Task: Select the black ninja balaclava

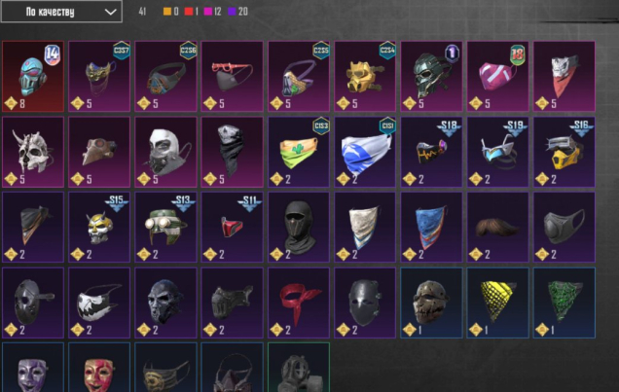Action: coord(299,228)
